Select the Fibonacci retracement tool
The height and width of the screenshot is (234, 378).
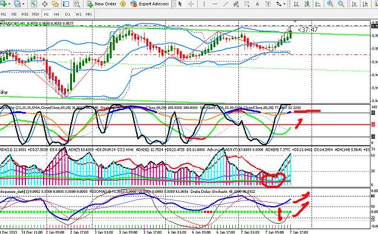pos(247,4)
